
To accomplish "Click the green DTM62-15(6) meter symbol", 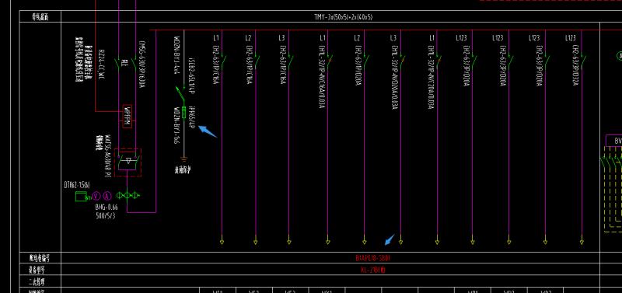I will [82, 196].
